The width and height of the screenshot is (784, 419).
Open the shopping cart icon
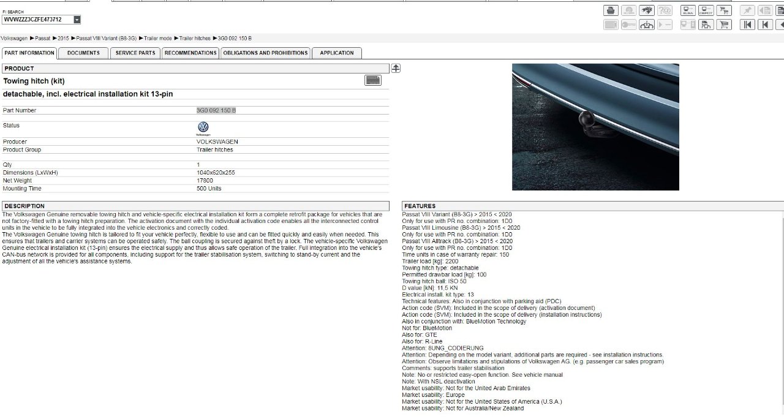click(724, 25)
